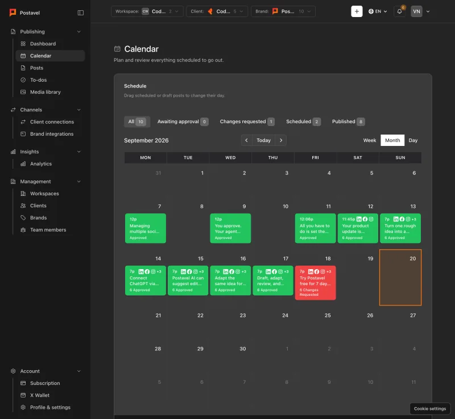
Task: Open 'Connect ChatGPT via...' post
Action: click(x=146, y=280)
